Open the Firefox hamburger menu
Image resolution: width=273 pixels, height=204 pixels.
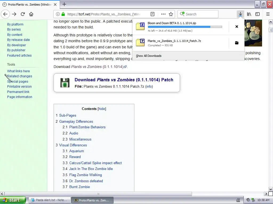[x=268, y=14]
